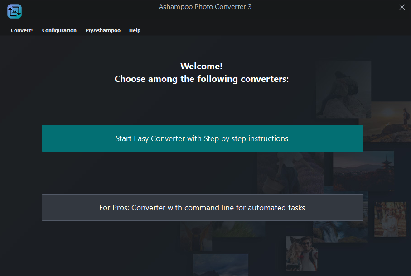Click the Ashampoo Photo Converter 3 window title
411x276 pixels.
[x=205, y=7]
